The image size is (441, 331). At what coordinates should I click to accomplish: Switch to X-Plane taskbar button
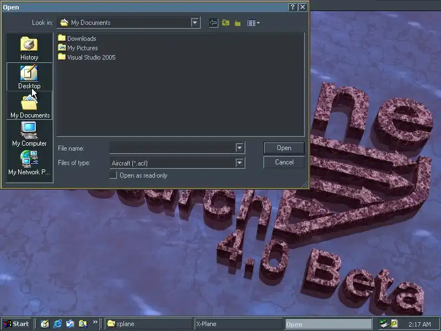(238, 324)
